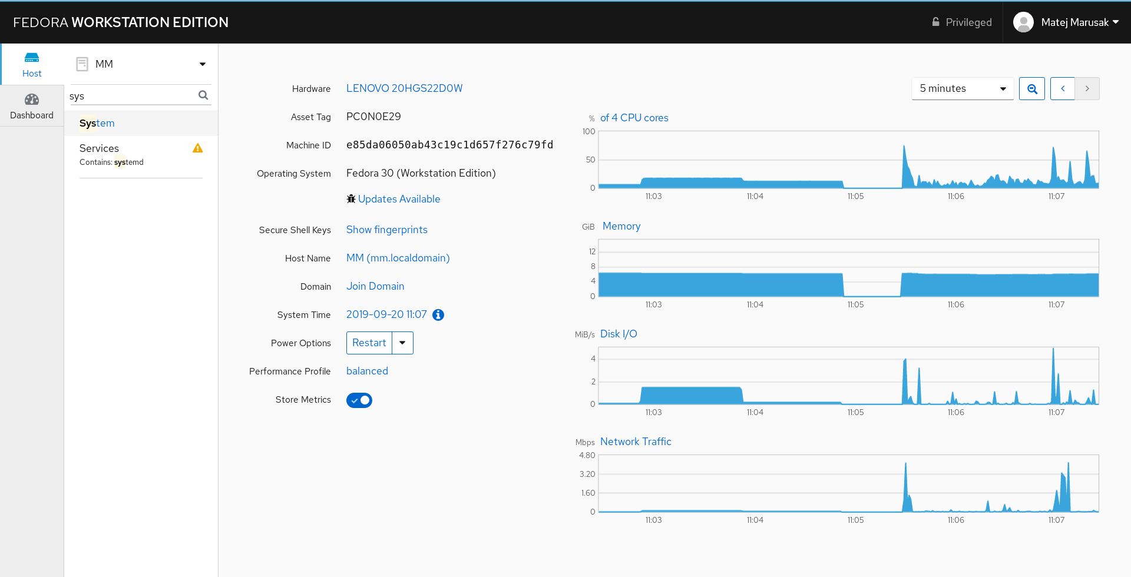Screen dimensions: 1131x577
Task: Click the user avatar icon
Action: 1023,22
